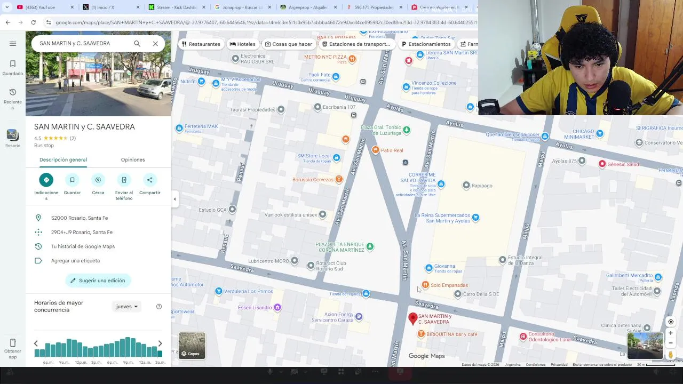Screen dimensions: 683x384
Task: Go to previous day in popular times
Action: pos(36,343)
